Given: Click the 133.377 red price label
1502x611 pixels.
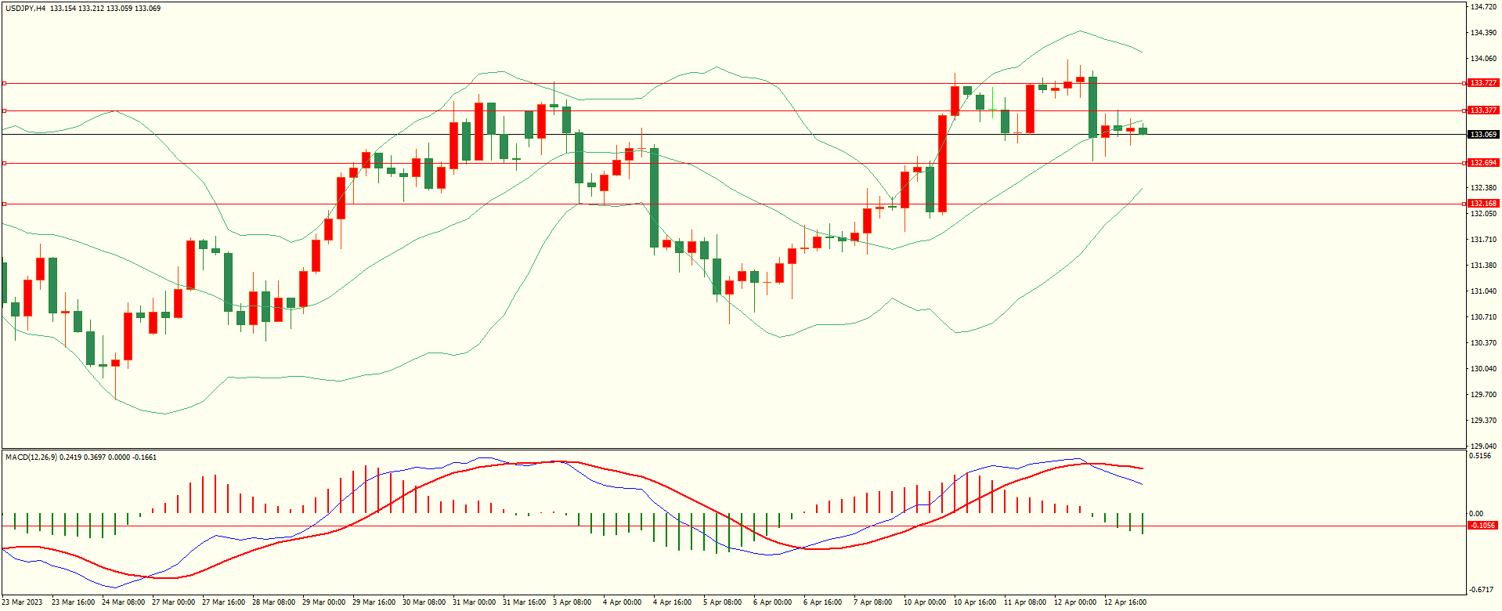Looking at the screenshot, I should 1482,110.
